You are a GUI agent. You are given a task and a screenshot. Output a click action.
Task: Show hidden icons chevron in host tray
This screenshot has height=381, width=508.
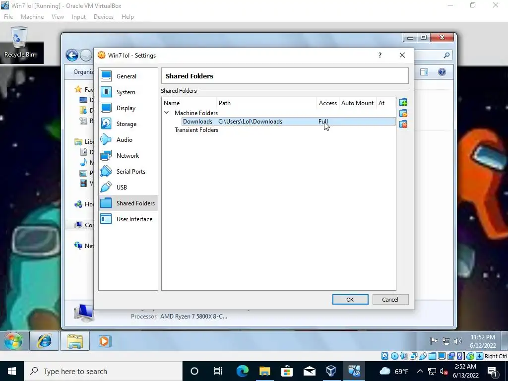click(420, 371)
